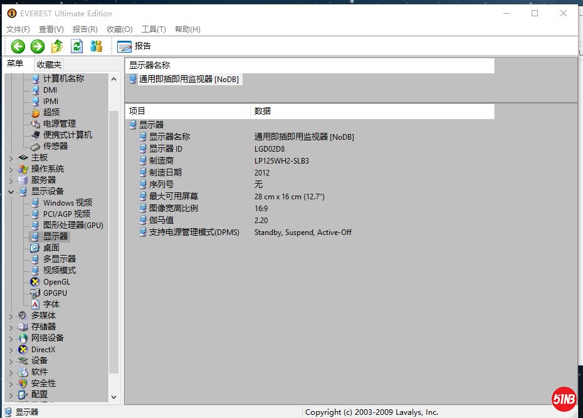The width and height of the screenshot is (583, 418).
Task: Select 图形处理器(GPU) in the tree
Action: coord(73,225)
